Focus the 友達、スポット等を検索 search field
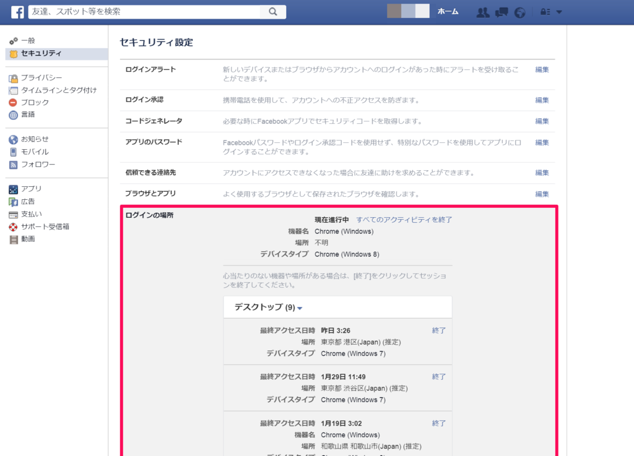Viewport: 634px width, 456px height. [x=144, y=12]
